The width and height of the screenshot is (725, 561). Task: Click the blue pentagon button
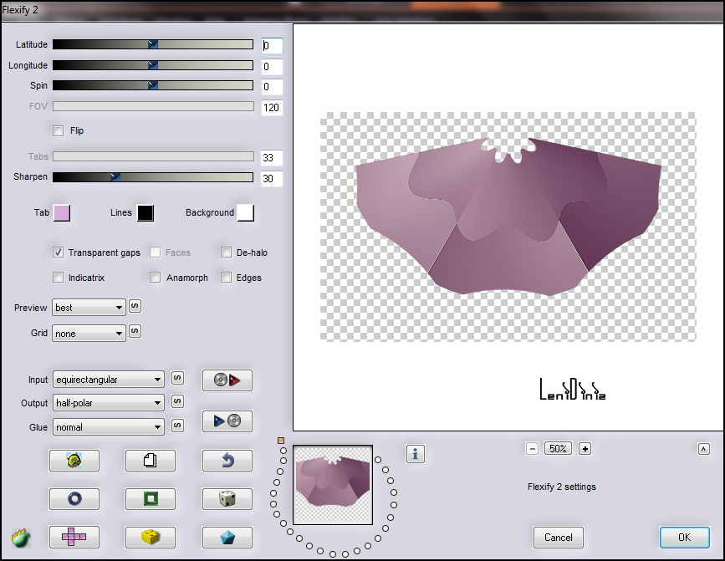tap(227, 537)
